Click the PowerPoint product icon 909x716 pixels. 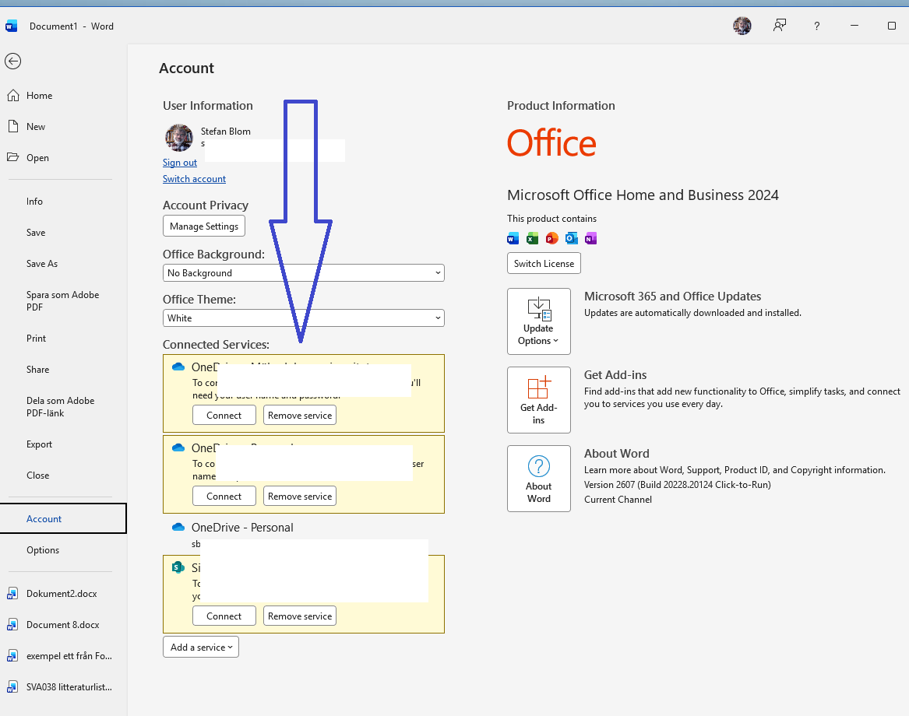click(552, 238)
